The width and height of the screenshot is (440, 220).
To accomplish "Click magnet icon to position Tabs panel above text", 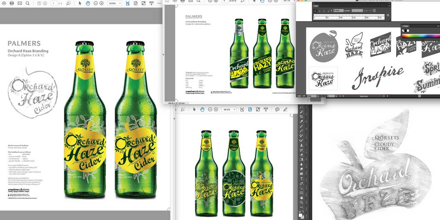I will (x=388, y=15).
